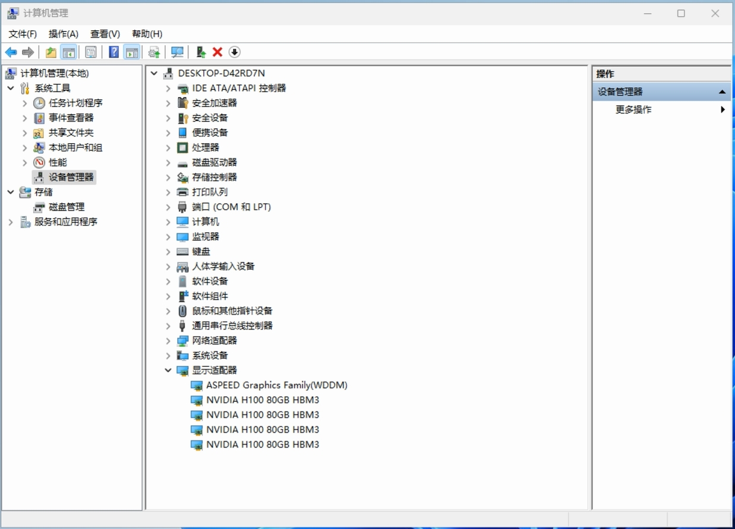Viewport: 735px width, 529px height.
Task: Click the printer icon beside 打印队列
Action: (182, 192)
